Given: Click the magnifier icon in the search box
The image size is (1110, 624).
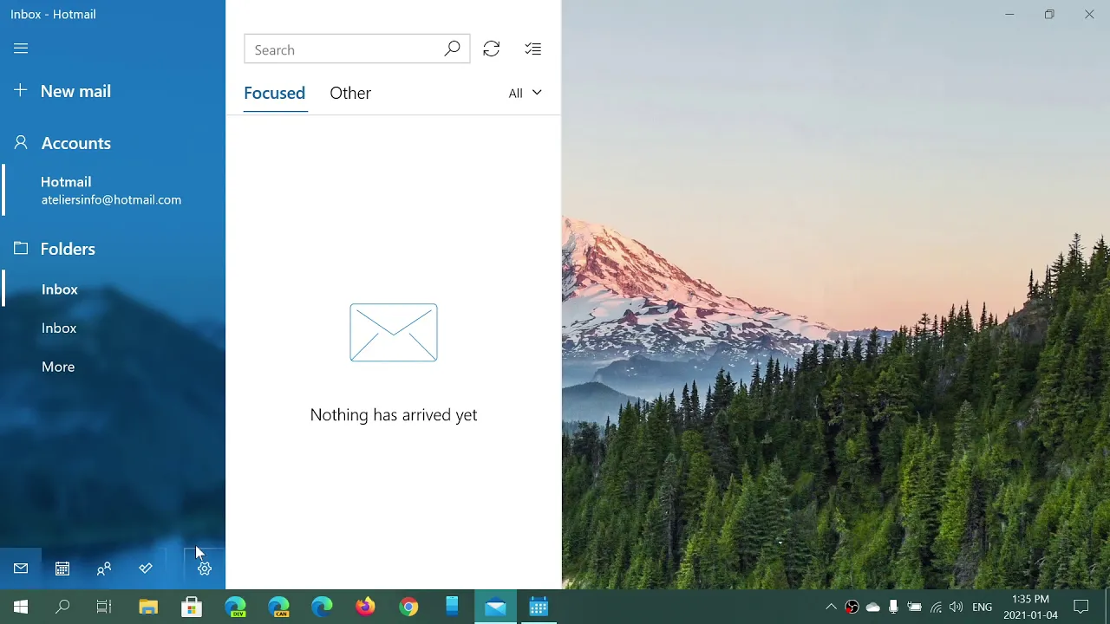Looking at the screenshot, I should [x=452, y=49].
